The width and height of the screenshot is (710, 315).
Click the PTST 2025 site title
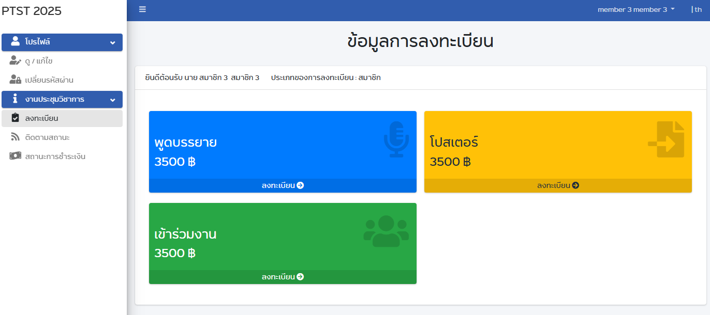pyautogui.click(x=32, y=11)
